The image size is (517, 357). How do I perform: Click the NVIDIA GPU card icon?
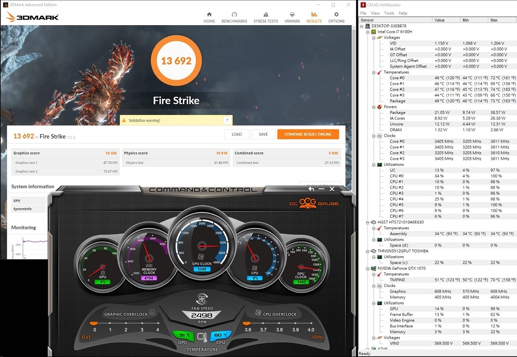[x=374, y=268]
